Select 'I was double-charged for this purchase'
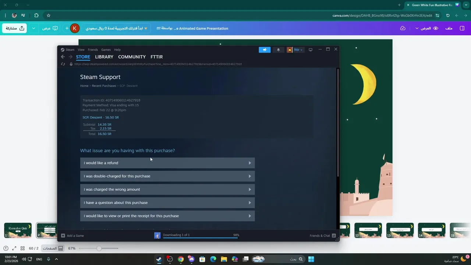Screen dimensions: 471x265 167,176
